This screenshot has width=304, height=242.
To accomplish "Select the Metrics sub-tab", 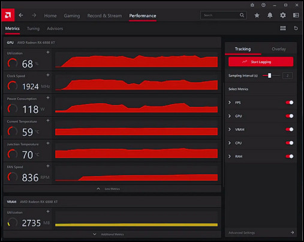I will 13,29.
